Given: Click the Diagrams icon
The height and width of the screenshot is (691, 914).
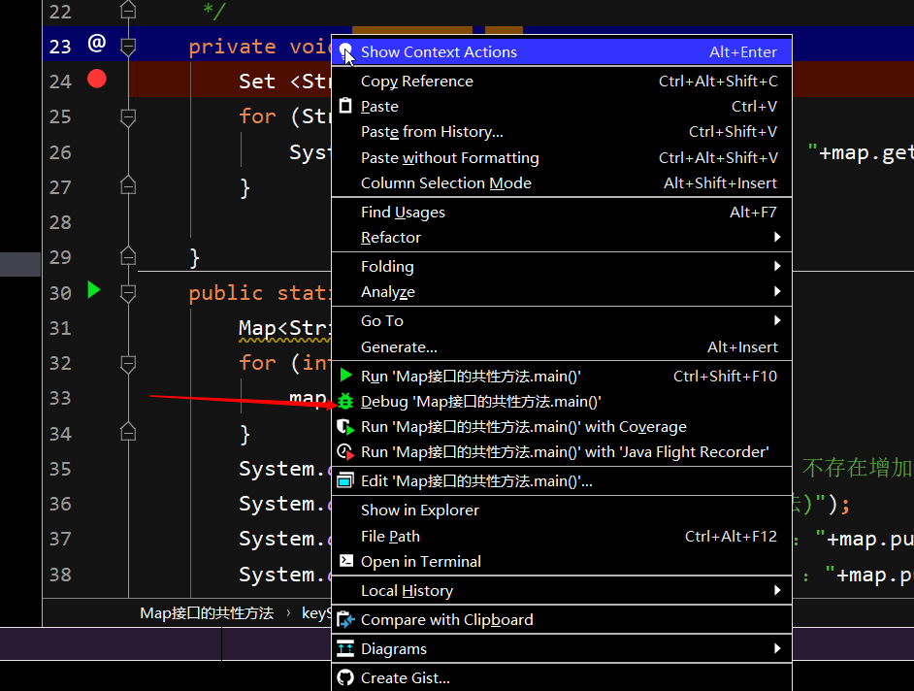Looking at the screenshot, I should pos(345,648).
